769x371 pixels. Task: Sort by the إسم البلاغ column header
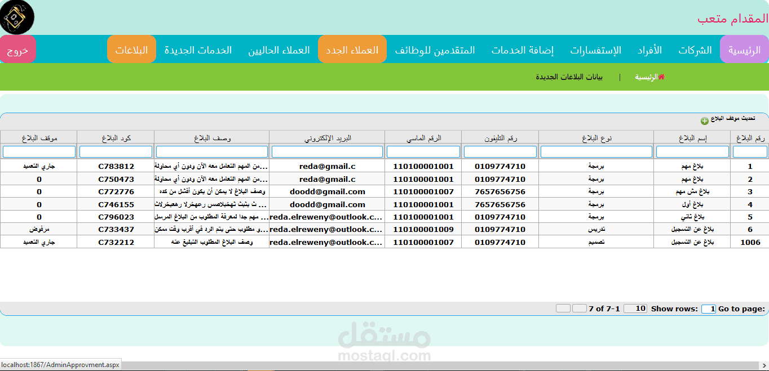pos(692,137)
